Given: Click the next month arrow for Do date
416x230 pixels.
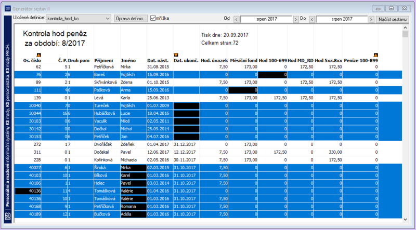Looking at the screenshot, I should pos(371,19).
